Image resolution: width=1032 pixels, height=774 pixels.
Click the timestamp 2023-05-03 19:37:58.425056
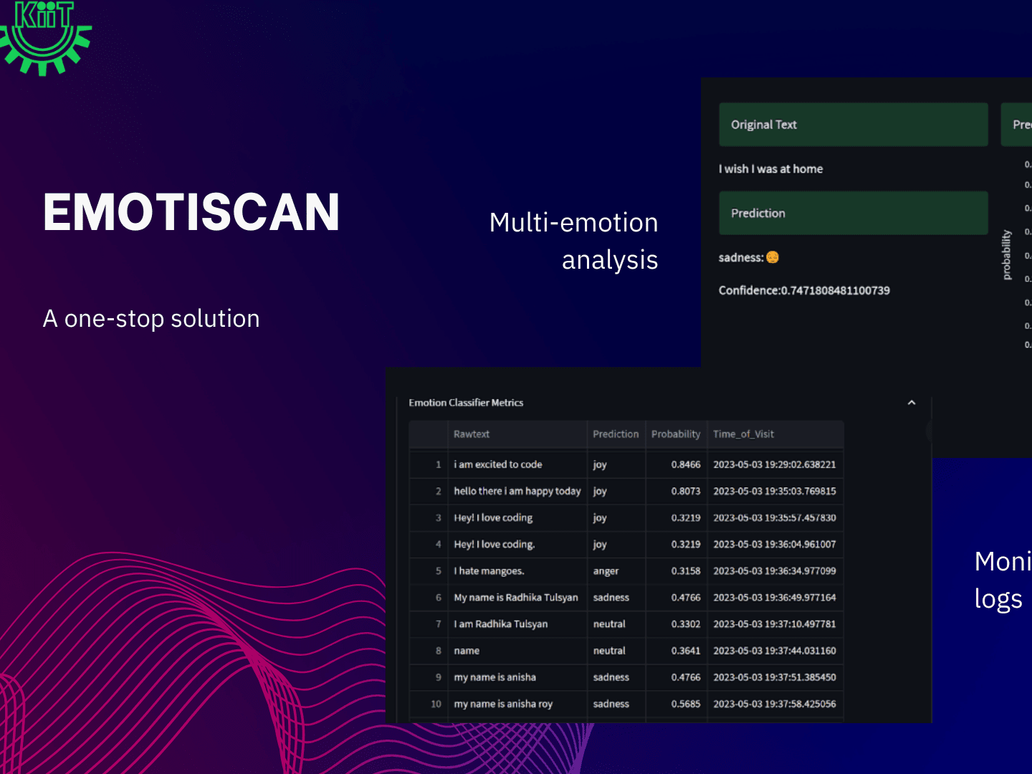775,704
